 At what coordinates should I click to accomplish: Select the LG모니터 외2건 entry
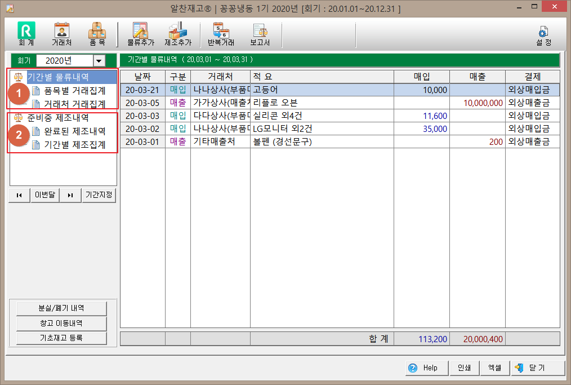(x=282, y=129)
